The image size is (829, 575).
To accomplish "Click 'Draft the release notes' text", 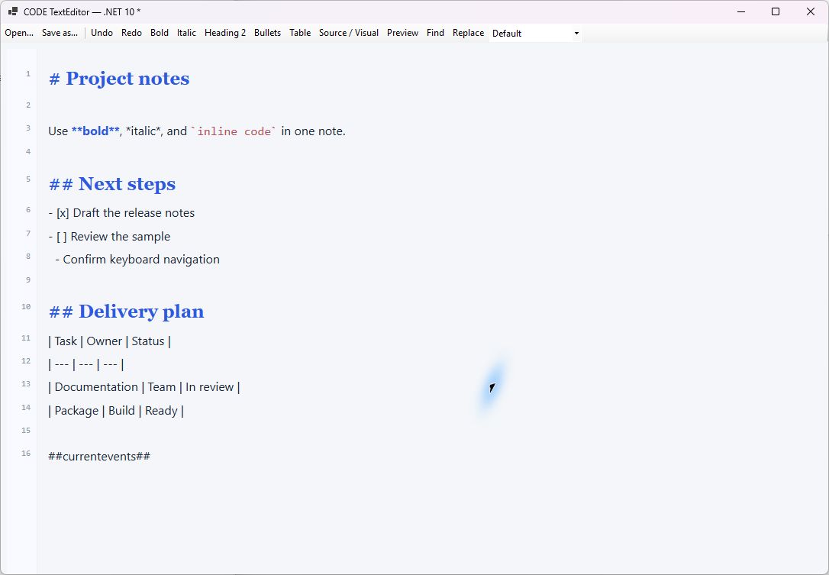I will (x=134, y=213).
